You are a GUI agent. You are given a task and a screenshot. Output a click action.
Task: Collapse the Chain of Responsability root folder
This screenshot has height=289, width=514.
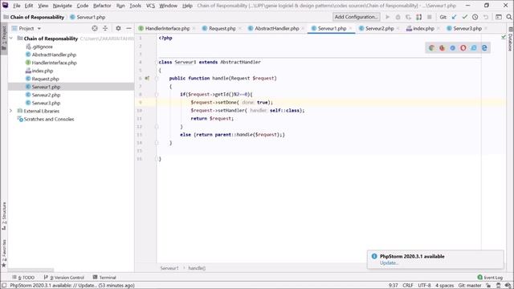(10, 39)
